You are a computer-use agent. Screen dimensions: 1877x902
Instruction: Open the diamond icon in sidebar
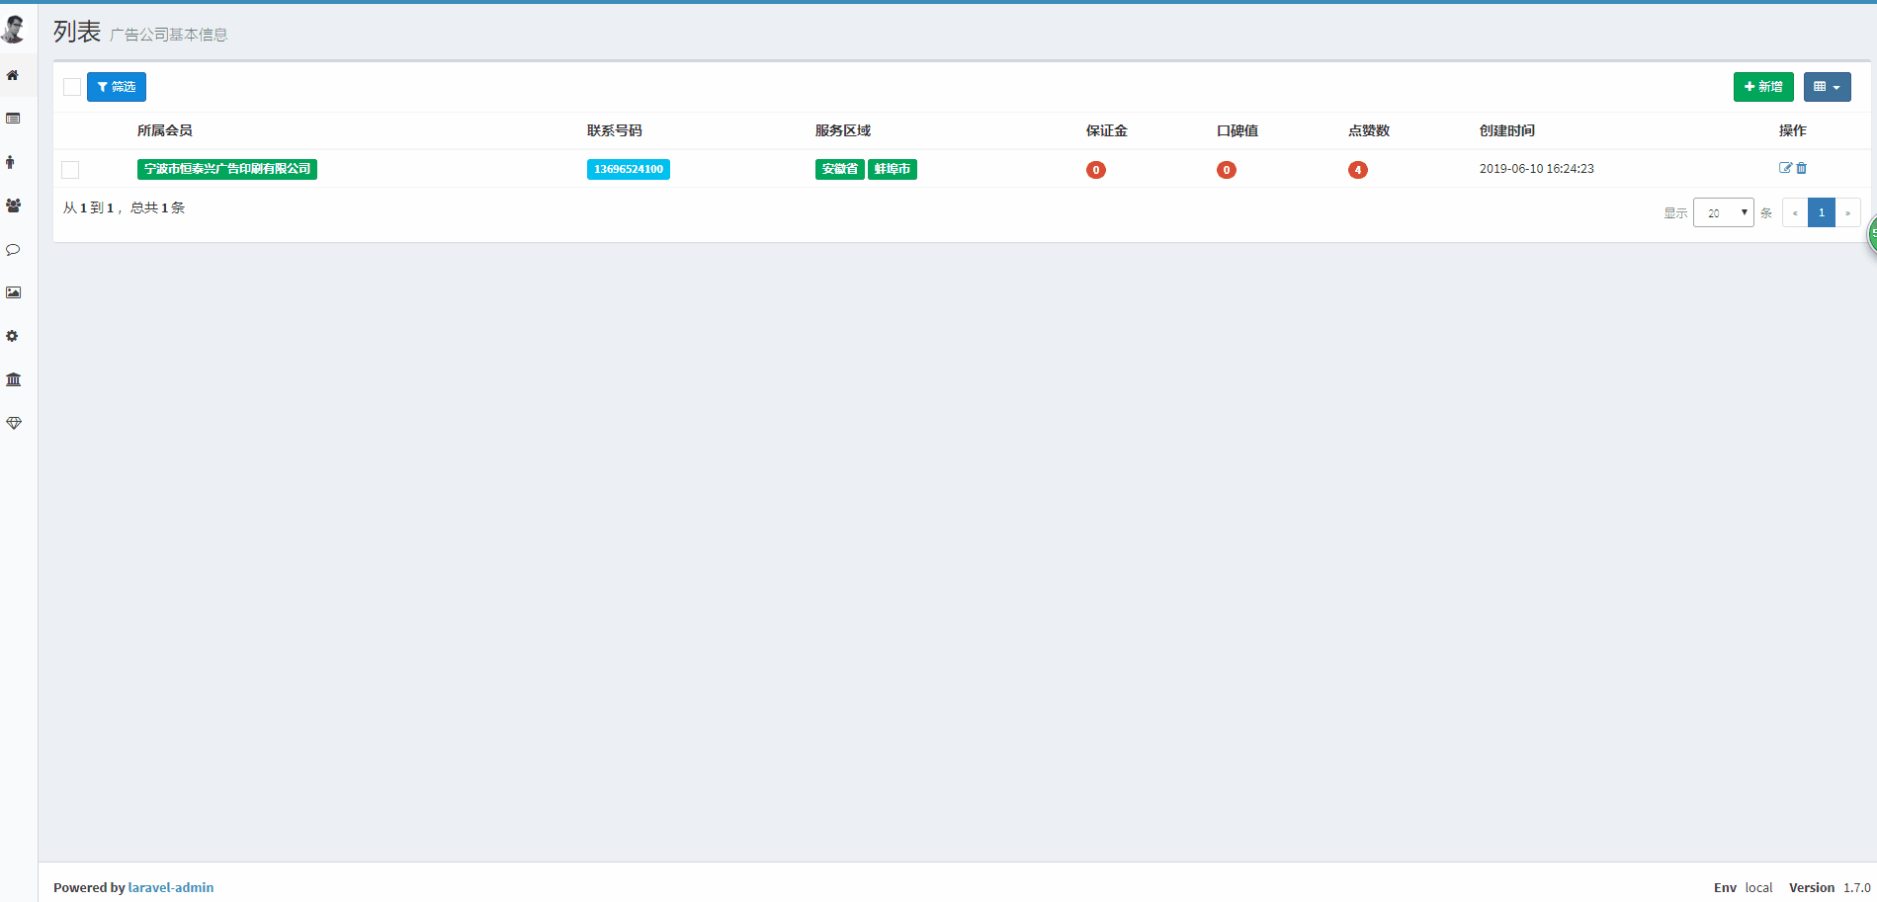(13, 423)
